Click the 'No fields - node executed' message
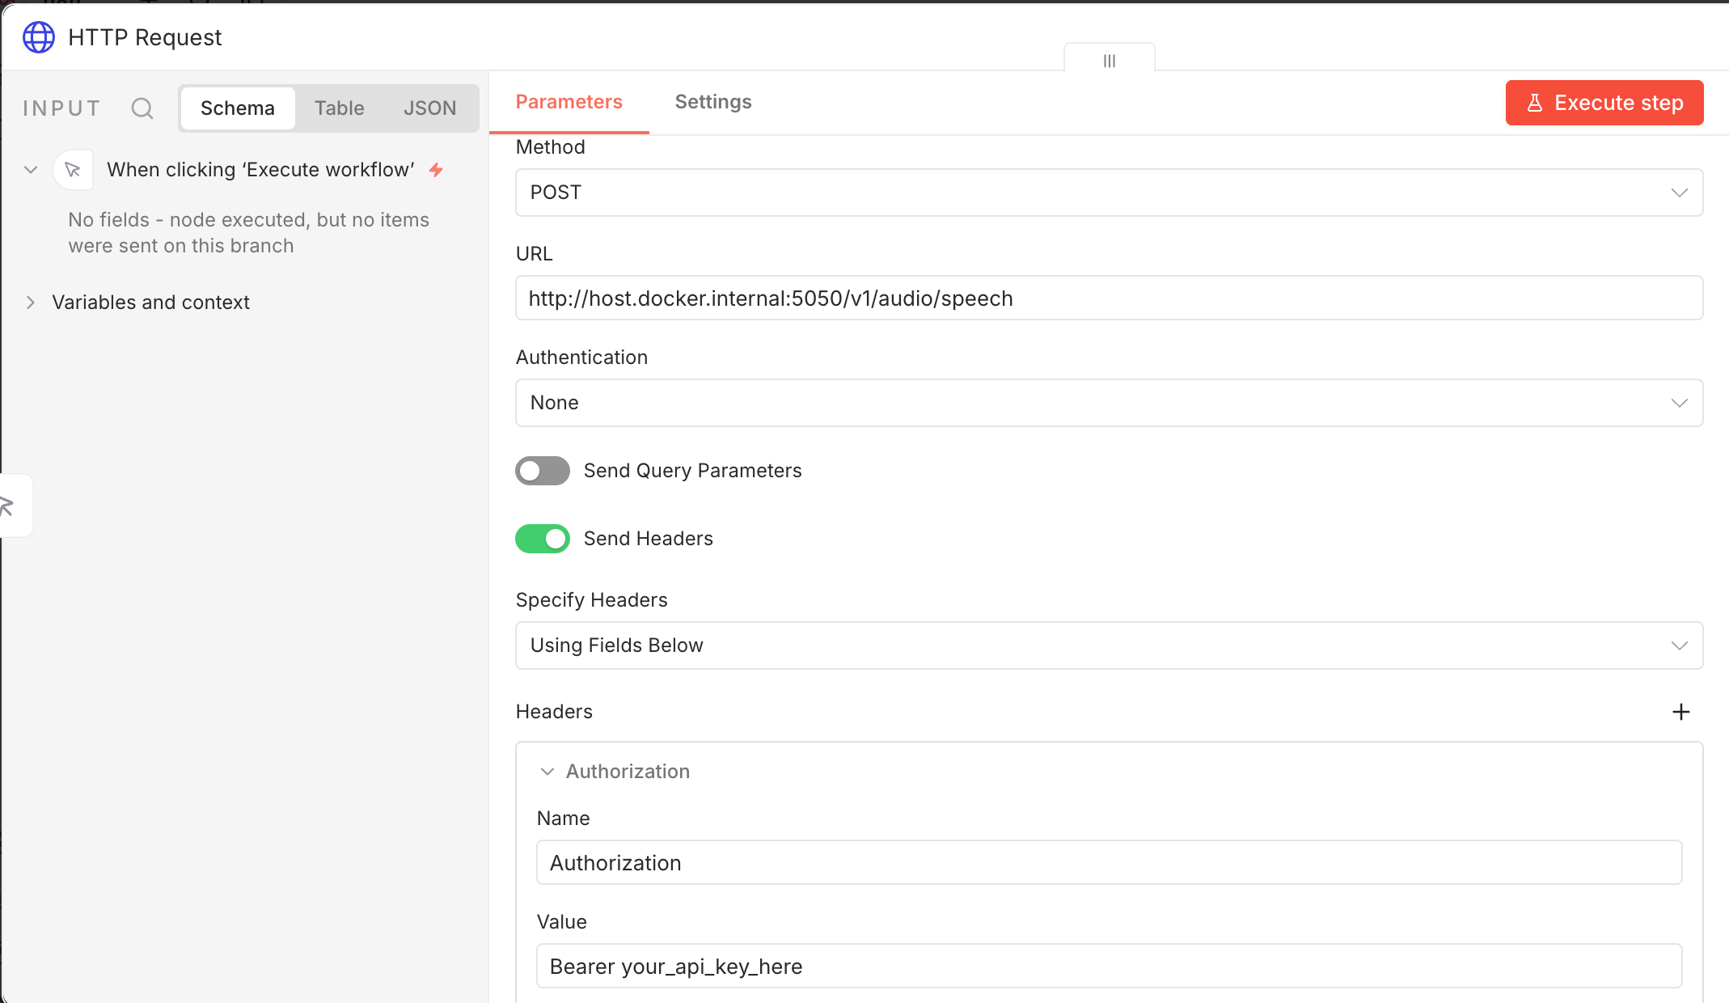1729x1003 pixels. click(x=249, y=233)
